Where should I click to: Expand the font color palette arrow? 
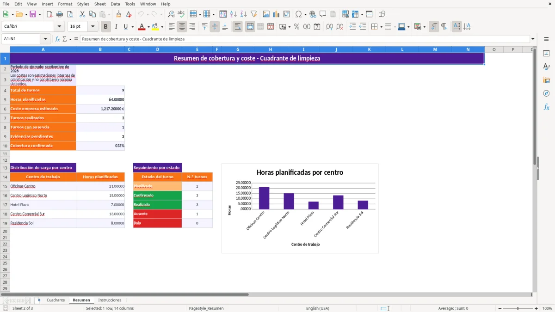[x=148, y=27]
